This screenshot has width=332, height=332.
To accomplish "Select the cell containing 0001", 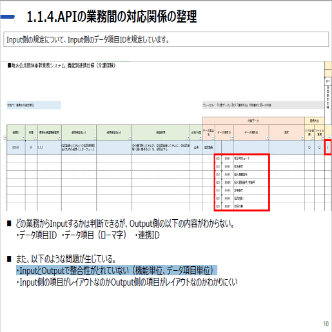I will coord(228,159).
